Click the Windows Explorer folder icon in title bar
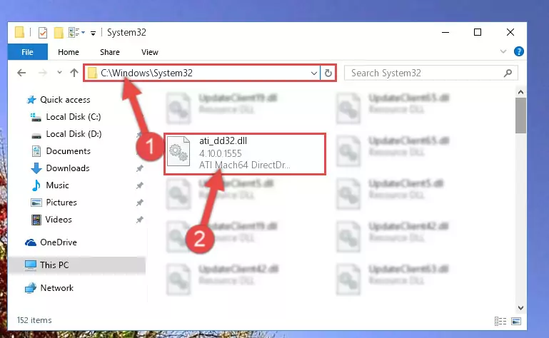Image resolution: width=549 pixels, height=338 pixels. (19, 32)
